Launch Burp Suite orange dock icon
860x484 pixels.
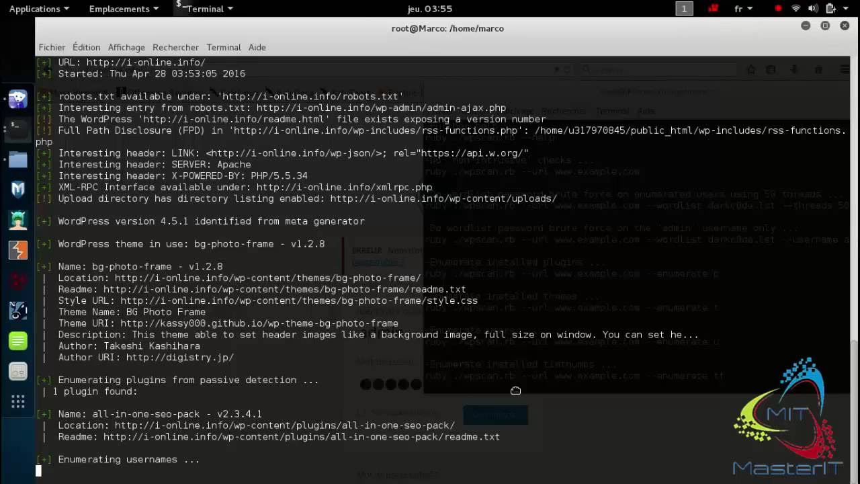[x=17, y=250]
